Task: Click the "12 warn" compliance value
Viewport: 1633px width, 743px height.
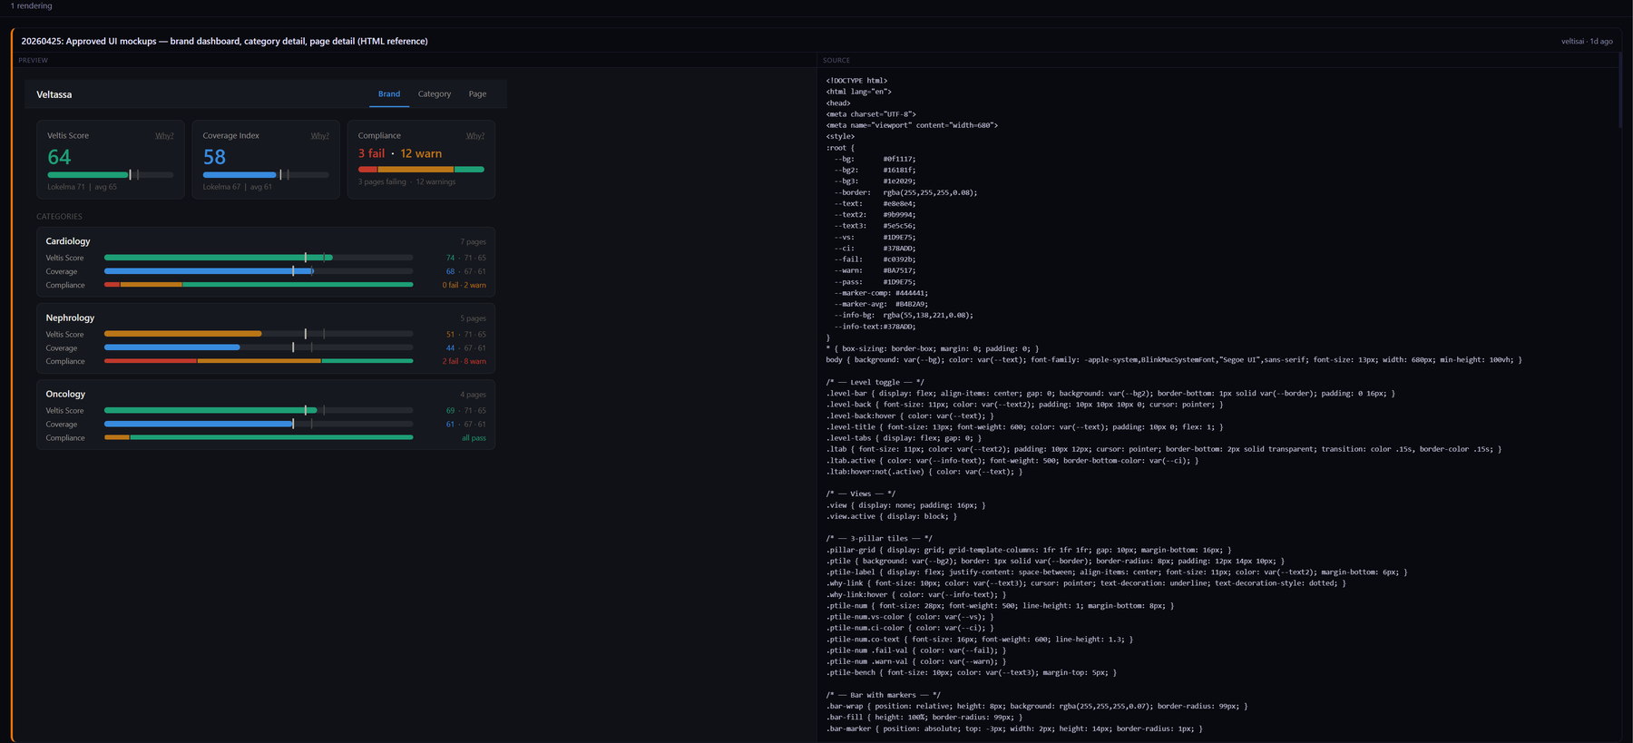Action: click(x=421, y=153)
